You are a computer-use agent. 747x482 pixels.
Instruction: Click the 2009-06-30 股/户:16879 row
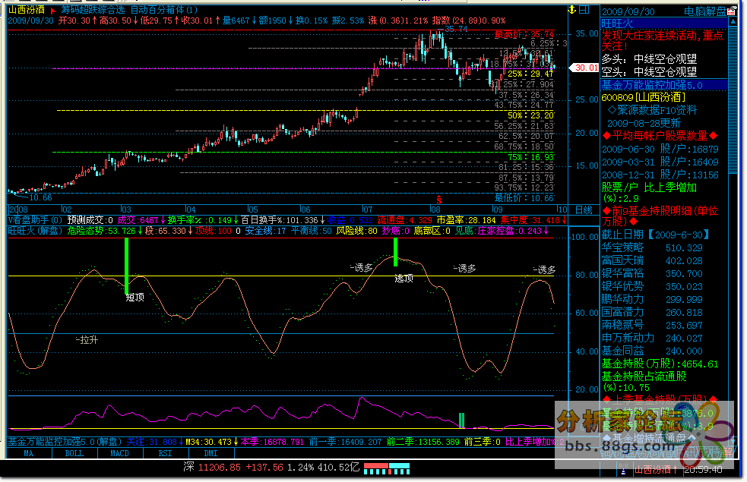tap(660, 149)
